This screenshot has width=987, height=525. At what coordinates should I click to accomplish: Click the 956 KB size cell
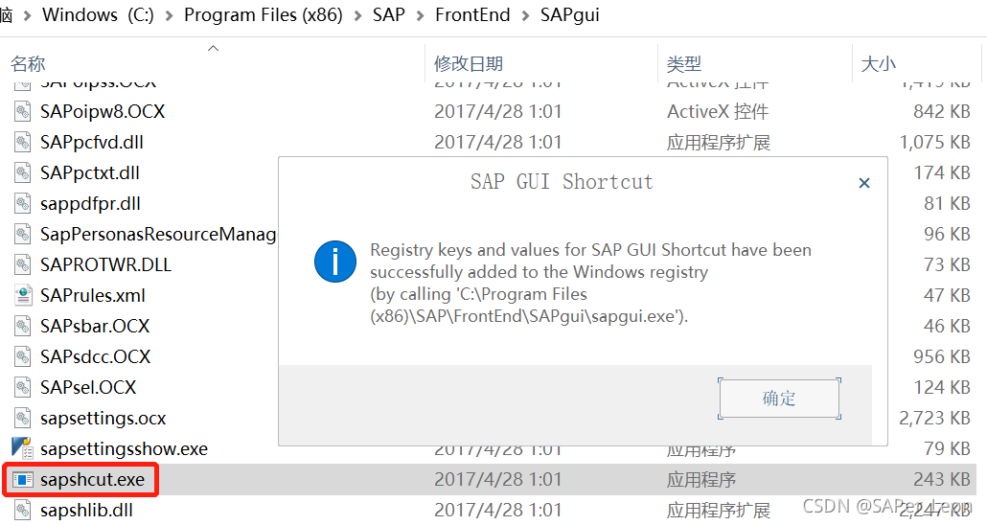pyautogui.click(x=942, y=357)
